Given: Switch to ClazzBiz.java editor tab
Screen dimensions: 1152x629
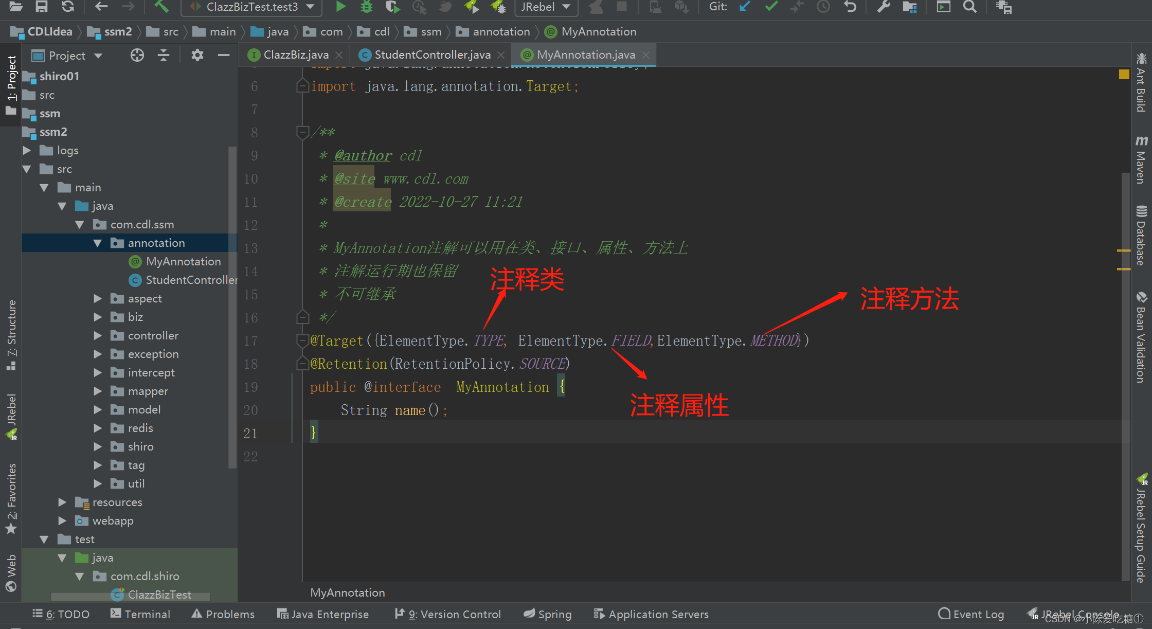Looking at the screenshot, I should click(295, 55).
